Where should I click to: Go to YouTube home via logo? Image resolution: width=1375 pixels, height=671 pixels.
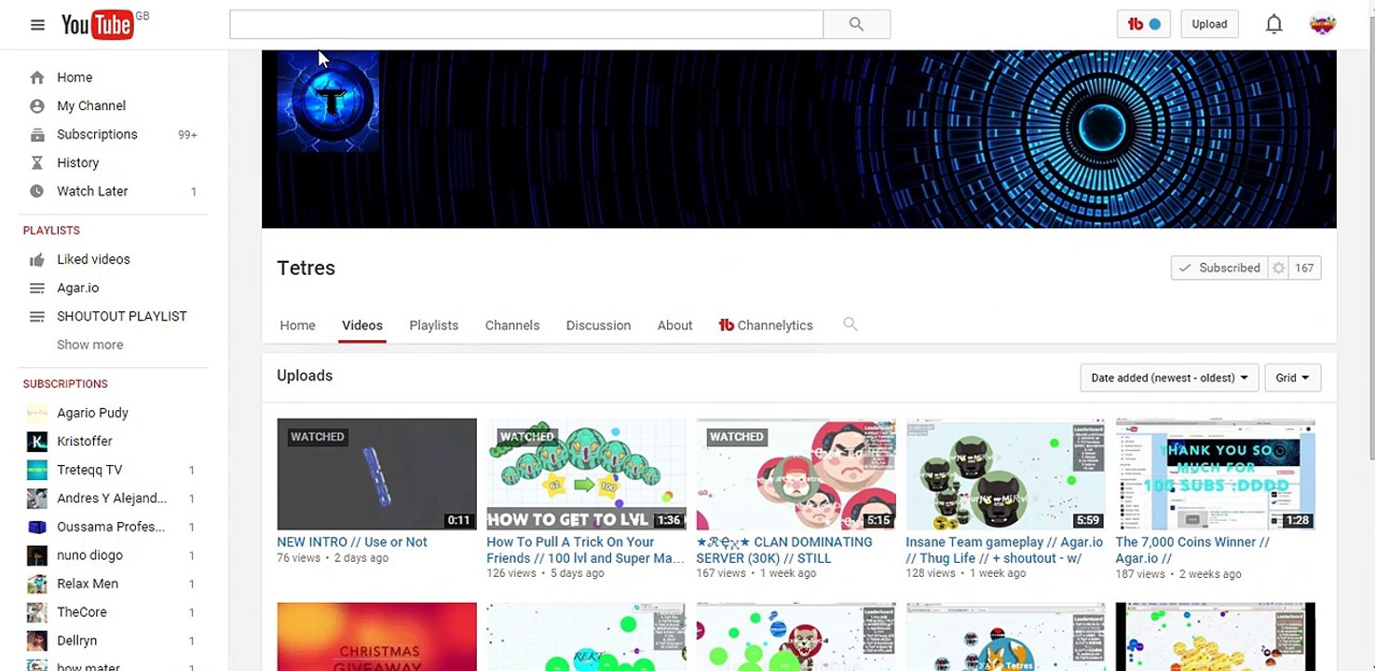tap(98, 24)
